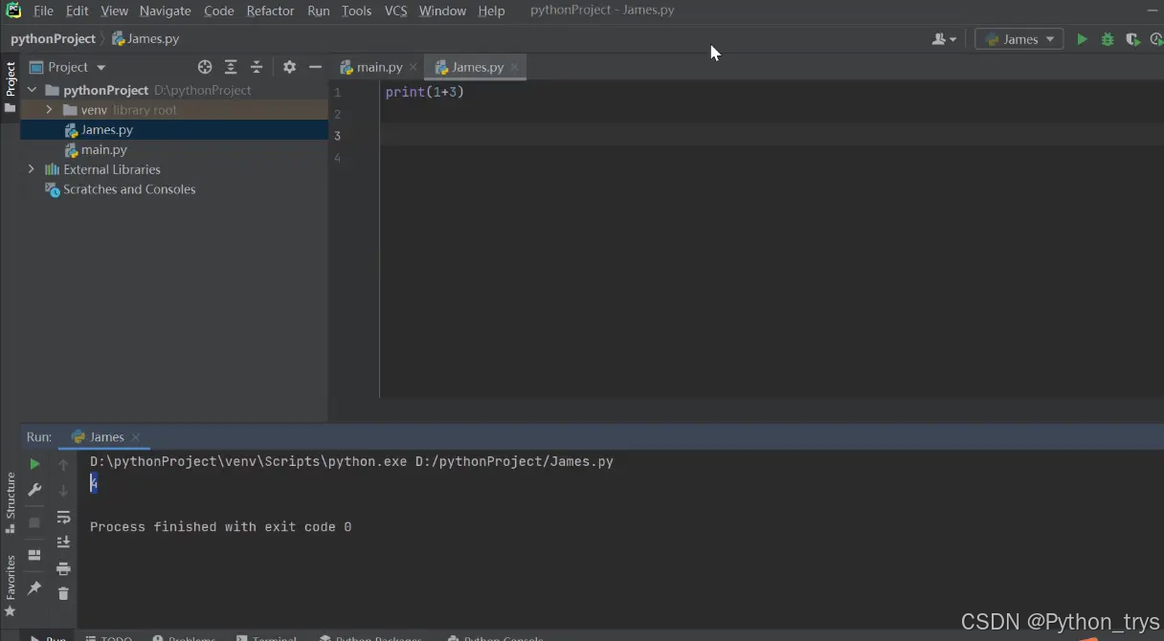Open the Run menu

319,11
